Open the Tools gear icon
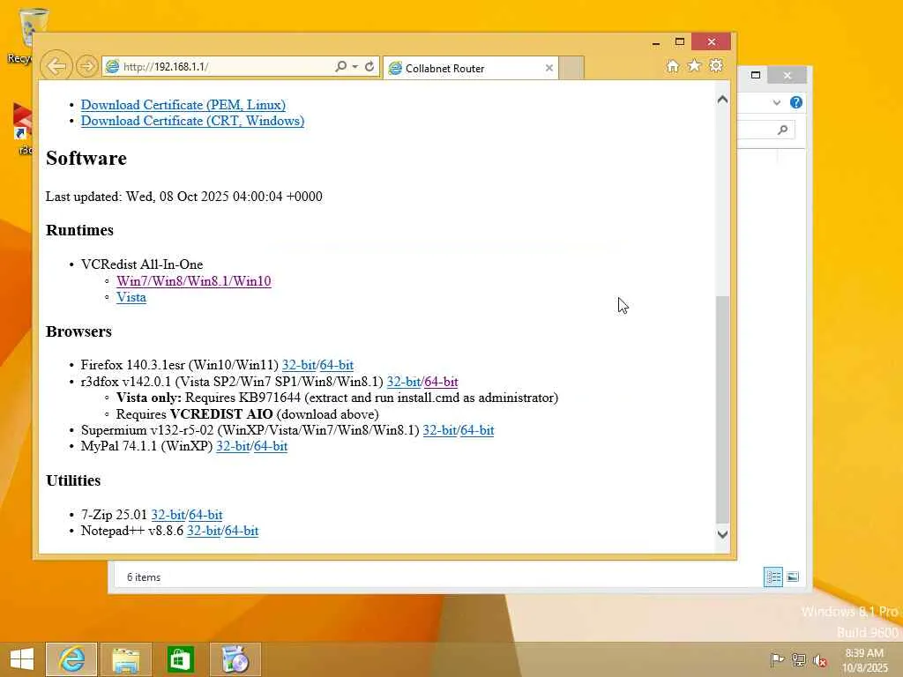Screen dimensions: 903x677 click(716, 65)
